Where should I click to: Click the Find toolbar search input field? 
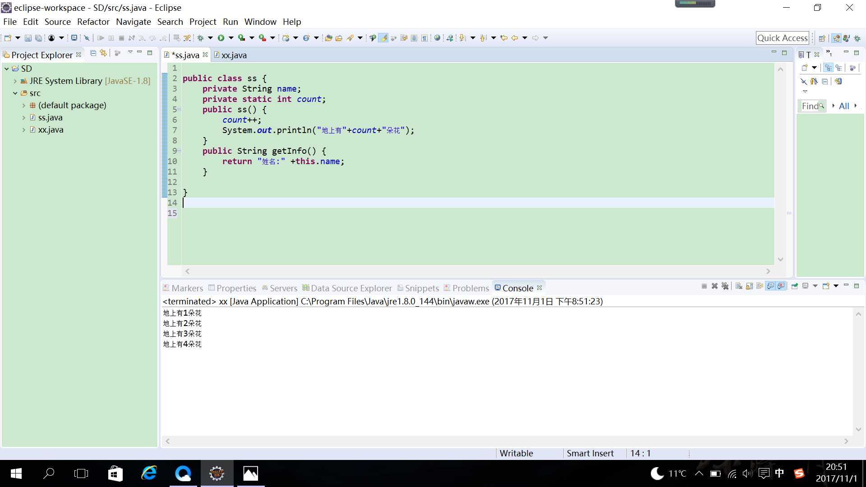click(x=811, y=106)
